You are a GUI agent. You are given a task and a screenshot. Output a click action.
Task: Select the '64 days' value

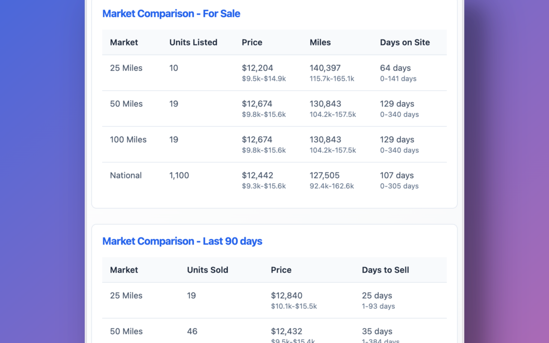tap(395, 68)
